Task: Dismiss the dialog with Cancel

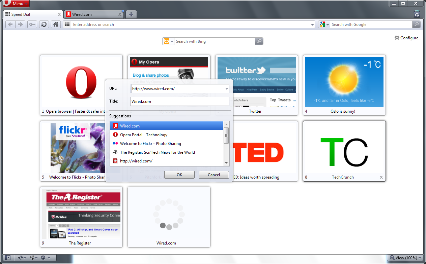Action: pyautogui.click(x=214, y=175)
